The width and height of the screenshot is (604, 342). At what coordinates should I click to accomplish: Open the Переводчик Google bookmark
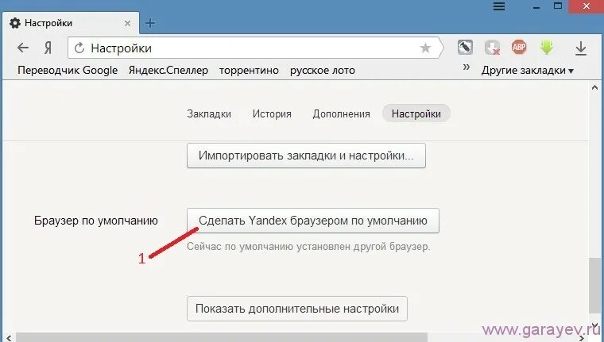pos(68,71)
